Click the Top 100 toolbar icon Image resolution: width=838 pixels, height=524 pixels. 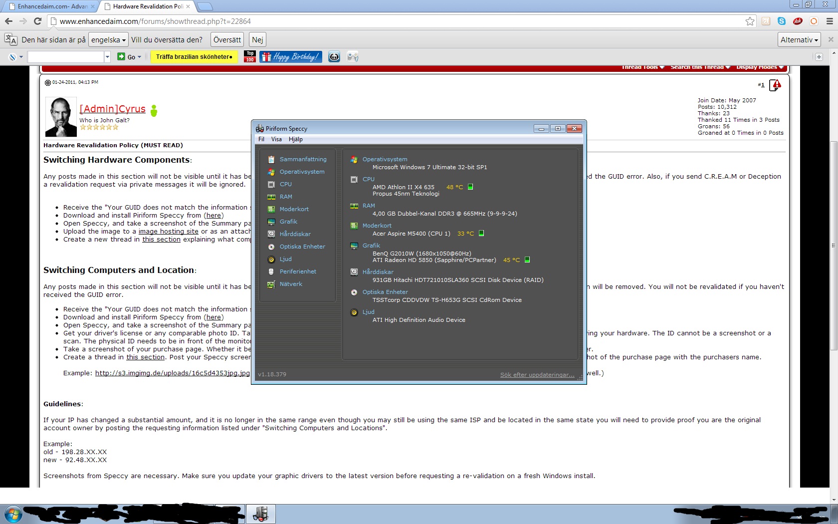coord(250,56)
